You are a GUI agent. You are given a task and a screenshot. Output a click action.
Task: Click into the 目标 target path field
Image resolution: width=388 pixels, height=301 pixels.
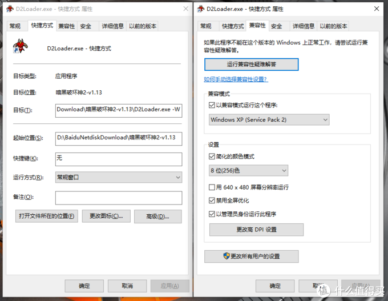pos(119,110)
